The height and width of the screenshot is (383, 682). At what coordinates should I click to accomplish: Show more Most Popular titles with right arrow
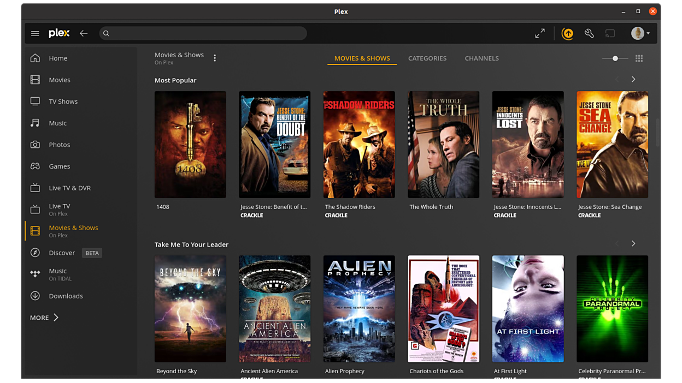click(x=633, y=79)
